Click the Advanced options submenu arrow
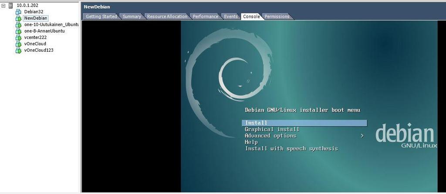 tap(362, 136)
